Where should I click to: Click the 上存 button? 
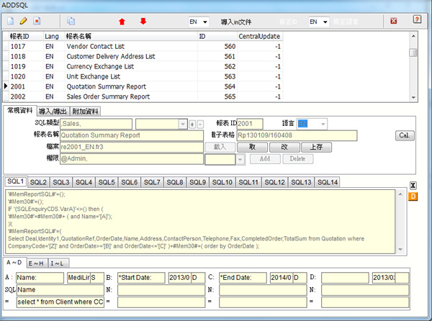click(317, 147)
